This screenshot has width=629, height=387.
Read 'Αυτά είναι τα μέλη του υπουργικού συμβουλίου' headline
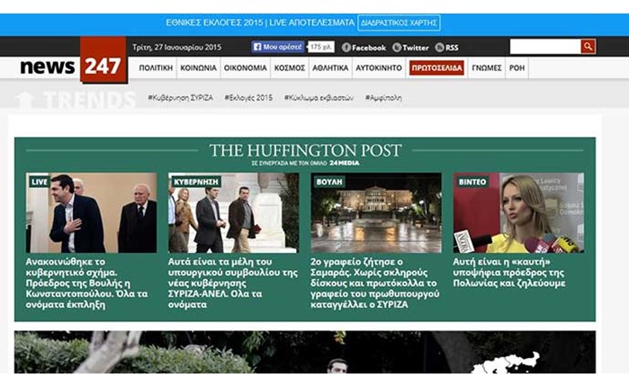click(x=233, y=283)
